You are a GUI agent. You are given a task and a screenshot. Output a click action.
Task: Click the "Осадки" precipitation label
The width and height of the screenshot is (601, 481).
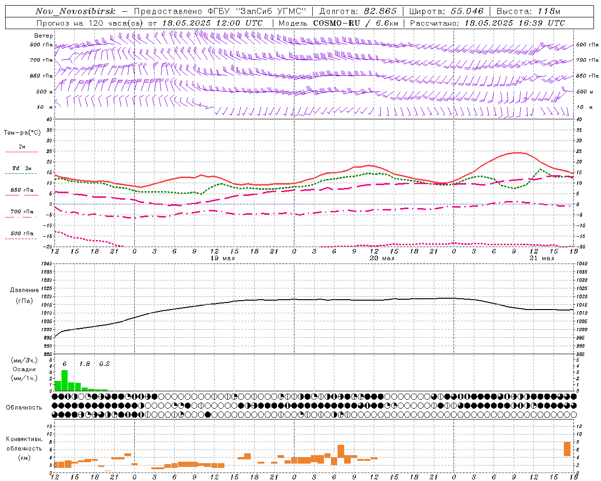point(24,369)
